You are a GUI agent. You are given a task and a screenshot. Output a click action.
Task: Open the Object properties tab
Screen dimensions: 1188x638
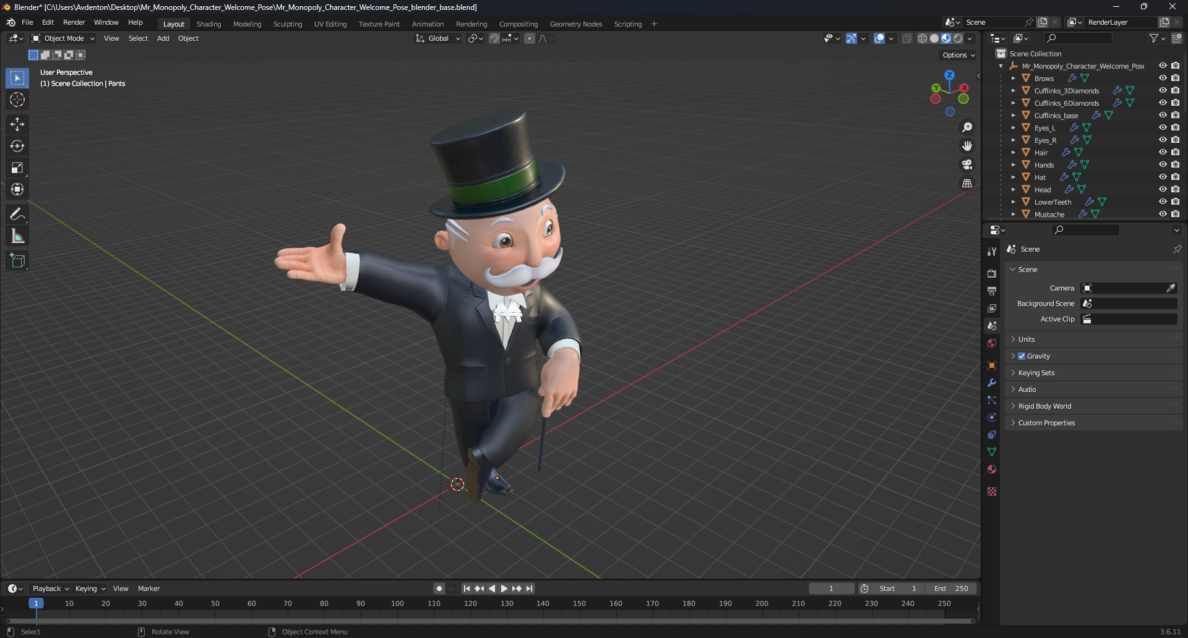[992, 365]
